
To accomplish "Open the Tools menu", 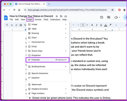I will pos(46,20).
